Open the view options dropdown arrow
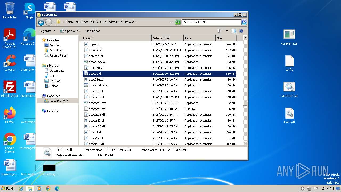This screenshot has height=192, width=341. [x=227, y=31]
